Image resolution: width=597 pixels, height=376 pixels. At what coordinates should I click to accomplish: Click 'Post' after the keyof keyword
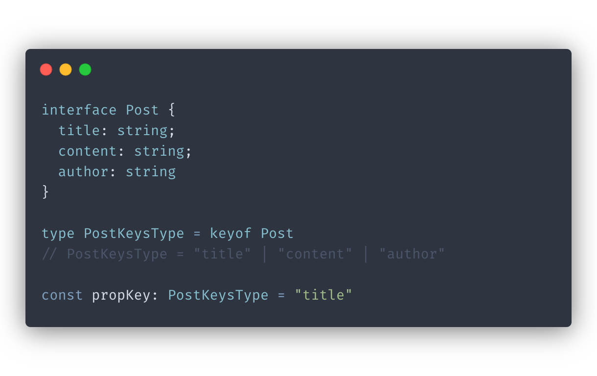tap(277, 233)
